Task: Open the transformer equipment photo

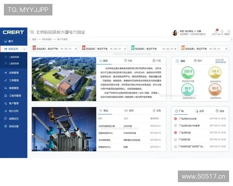Action: 64,129
